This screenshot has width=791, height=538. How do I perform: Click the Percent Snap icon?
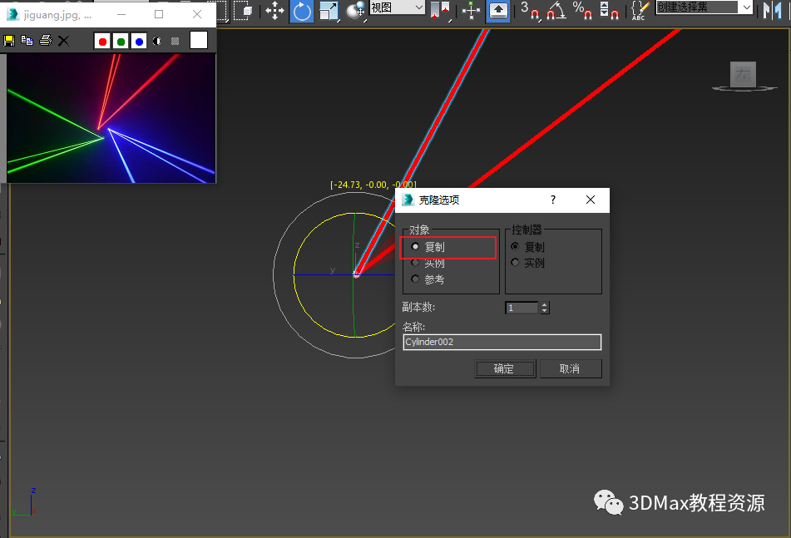coord(583,11)
